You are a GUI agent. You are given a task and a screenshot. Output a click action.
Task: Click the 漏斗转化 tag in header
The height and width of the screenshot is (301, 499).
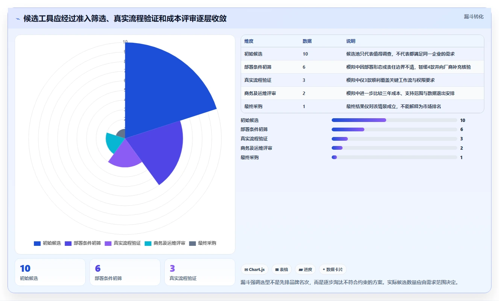point(473,17)
